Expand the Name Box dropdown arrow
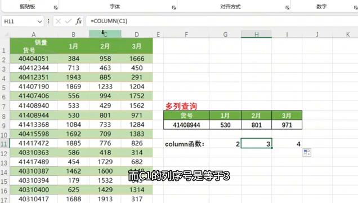The image size is (358, 203). (40, 21)
